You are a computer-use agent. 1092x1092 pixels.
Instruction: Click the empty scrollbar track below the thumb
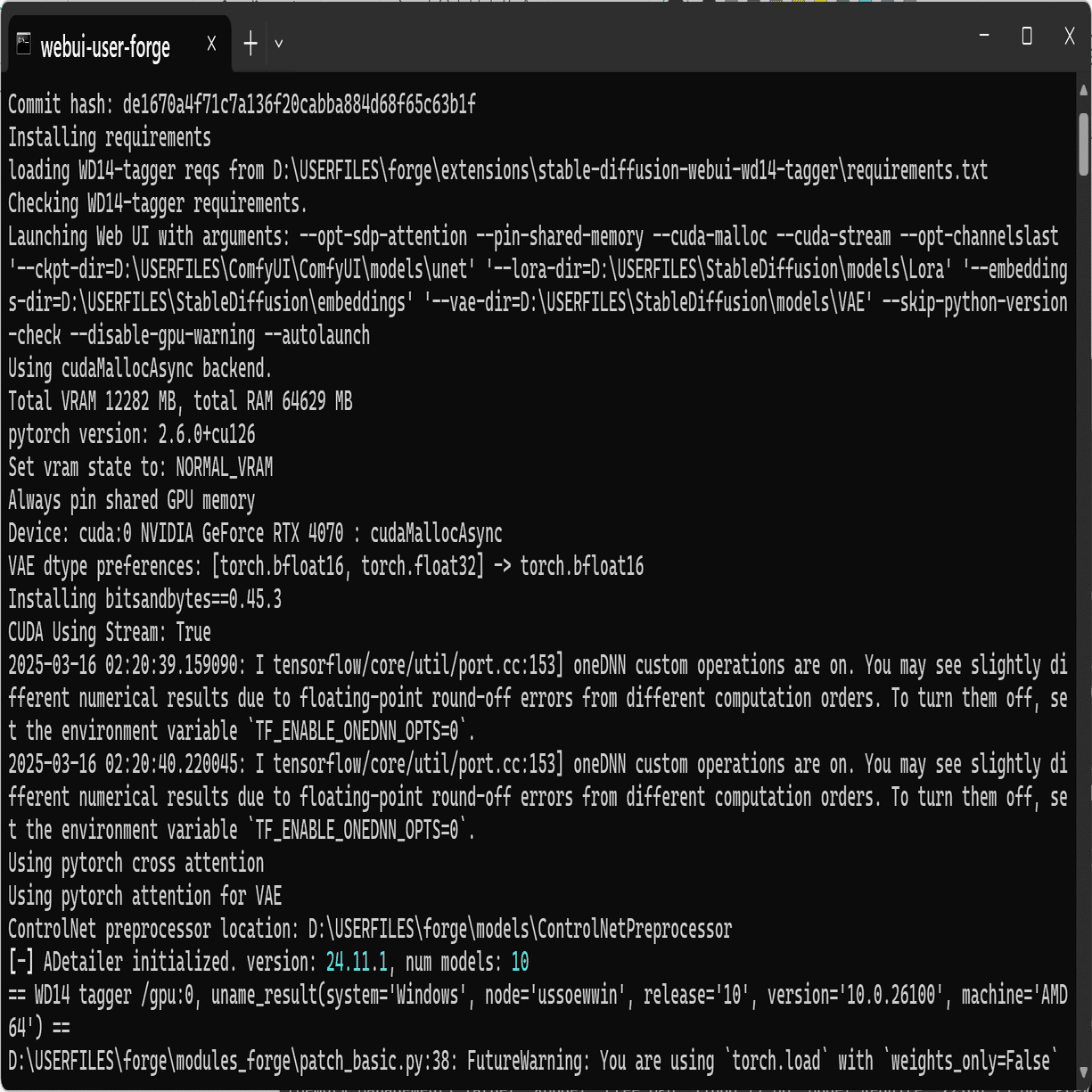click(1084, 624)
